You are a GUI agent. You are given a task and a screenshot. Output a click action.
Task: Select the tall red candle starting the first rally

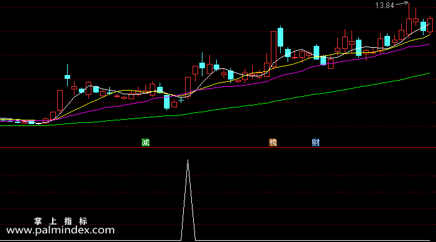pyautogui.click(x=60, y=101)
